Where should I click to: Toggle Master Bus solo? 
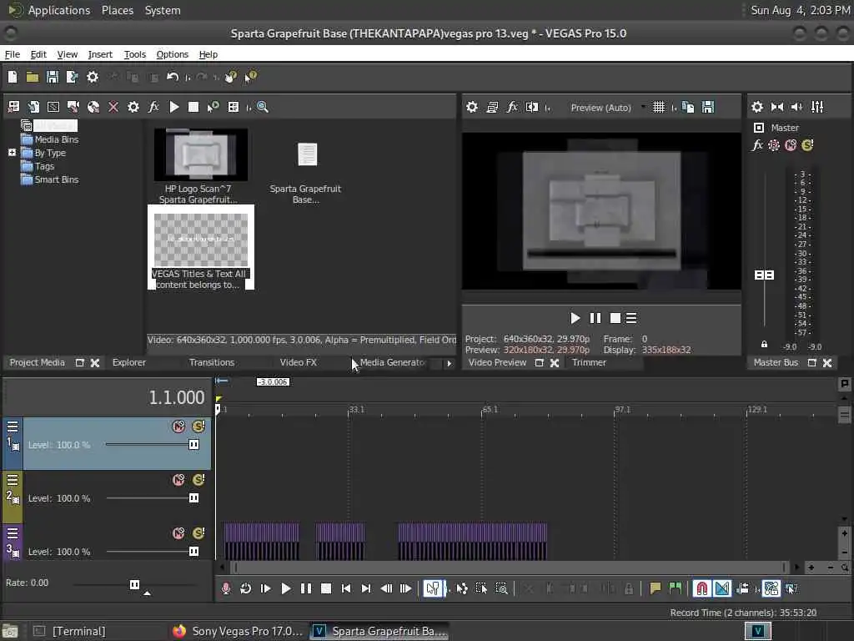click(807, 145)
